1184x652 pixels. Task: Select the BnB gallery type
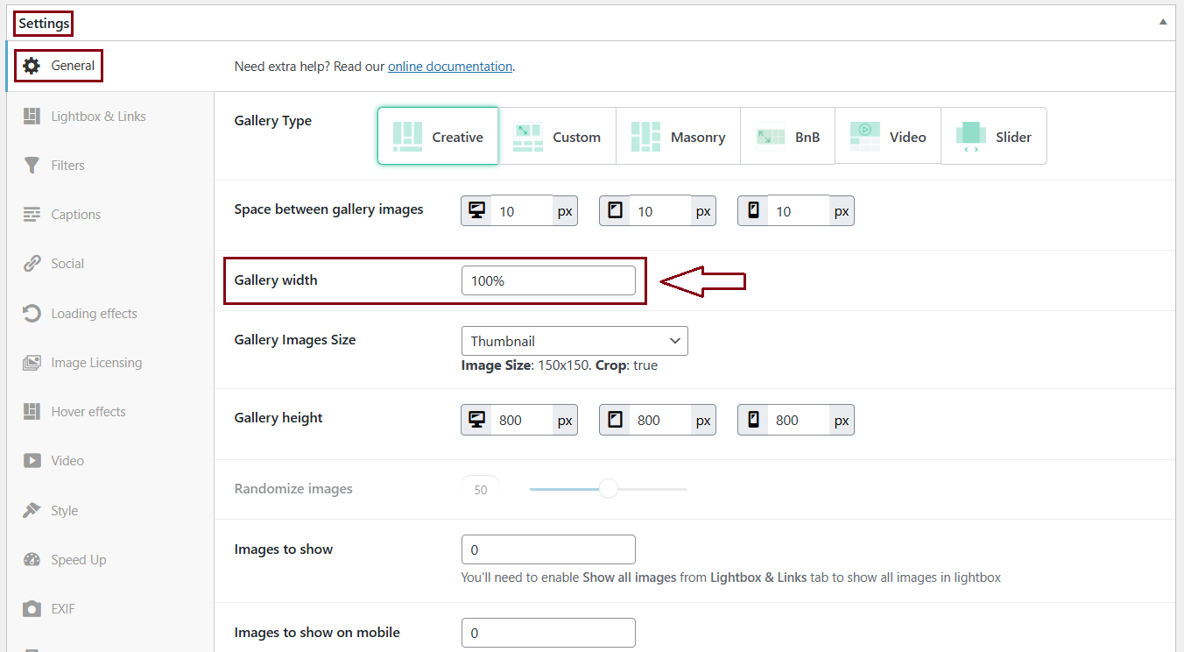click(x=787, y=137)
